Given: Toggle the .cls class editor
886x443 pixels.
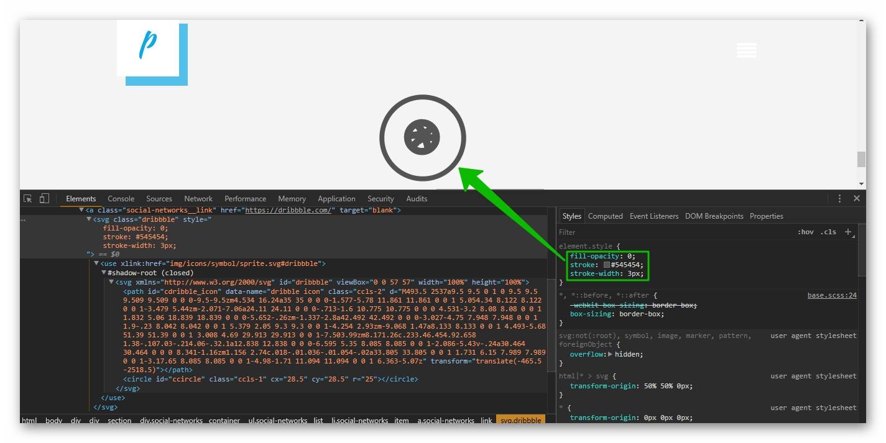Looking at the screenshot, I should click(828, 232).
